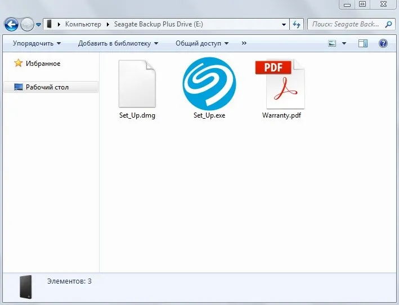The image size is (399, 305).
Task: Show more toolbar commands via the chevron
Action: [244, 43]
